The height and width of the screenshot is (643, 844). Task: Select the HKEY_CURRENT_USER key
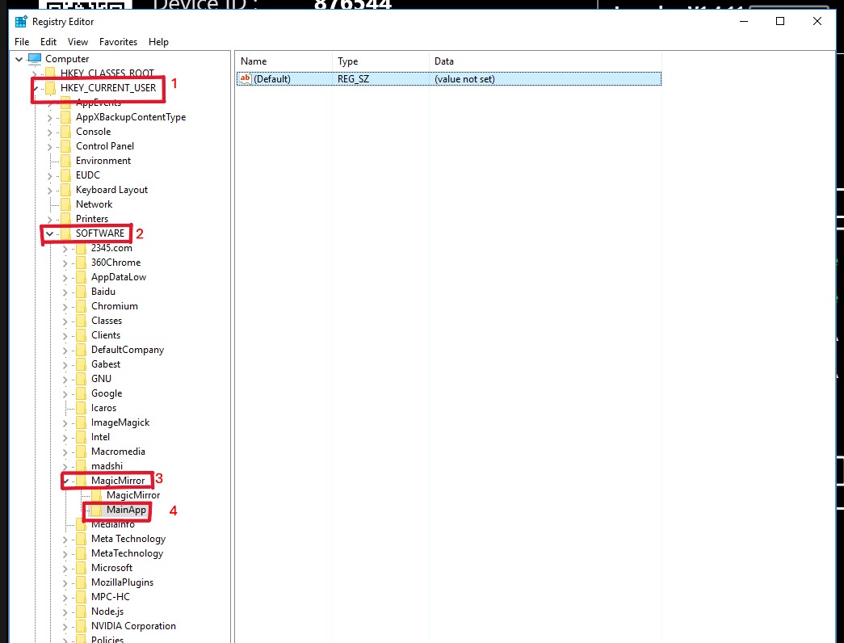pos(107,88)
